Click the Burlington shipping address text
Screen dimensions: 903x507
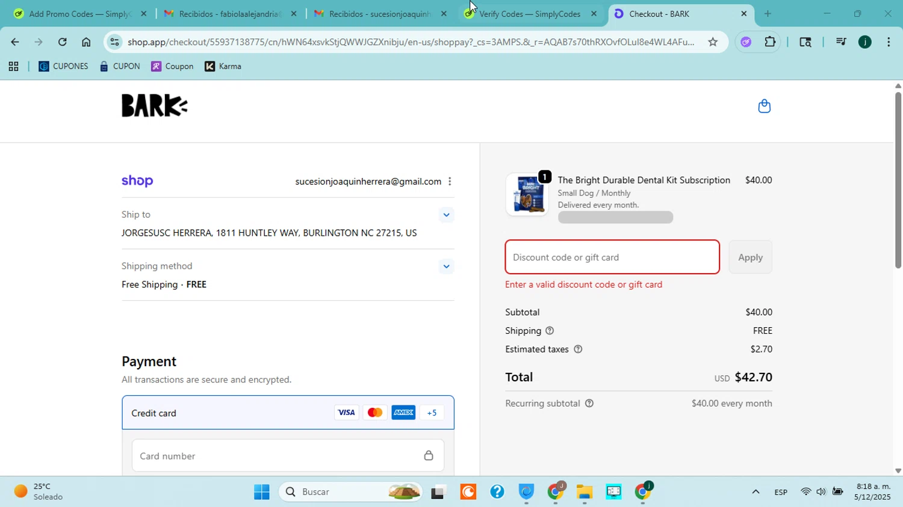point(269,233)
